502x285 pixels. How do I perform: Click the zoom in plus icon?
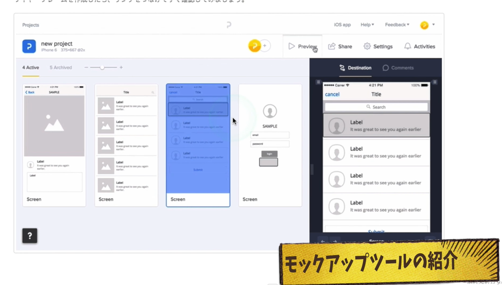tap(121, 67)
